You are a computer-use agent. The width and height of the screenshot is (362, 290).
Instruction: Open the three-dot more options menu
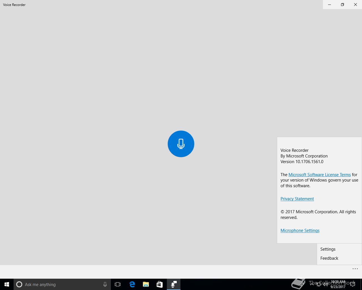tap(355, 269)
